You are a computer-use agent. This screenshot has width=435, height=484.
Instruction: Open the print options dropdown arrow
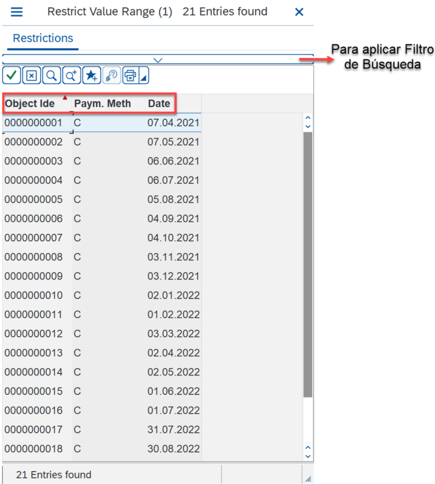click(x=144, y=76)
